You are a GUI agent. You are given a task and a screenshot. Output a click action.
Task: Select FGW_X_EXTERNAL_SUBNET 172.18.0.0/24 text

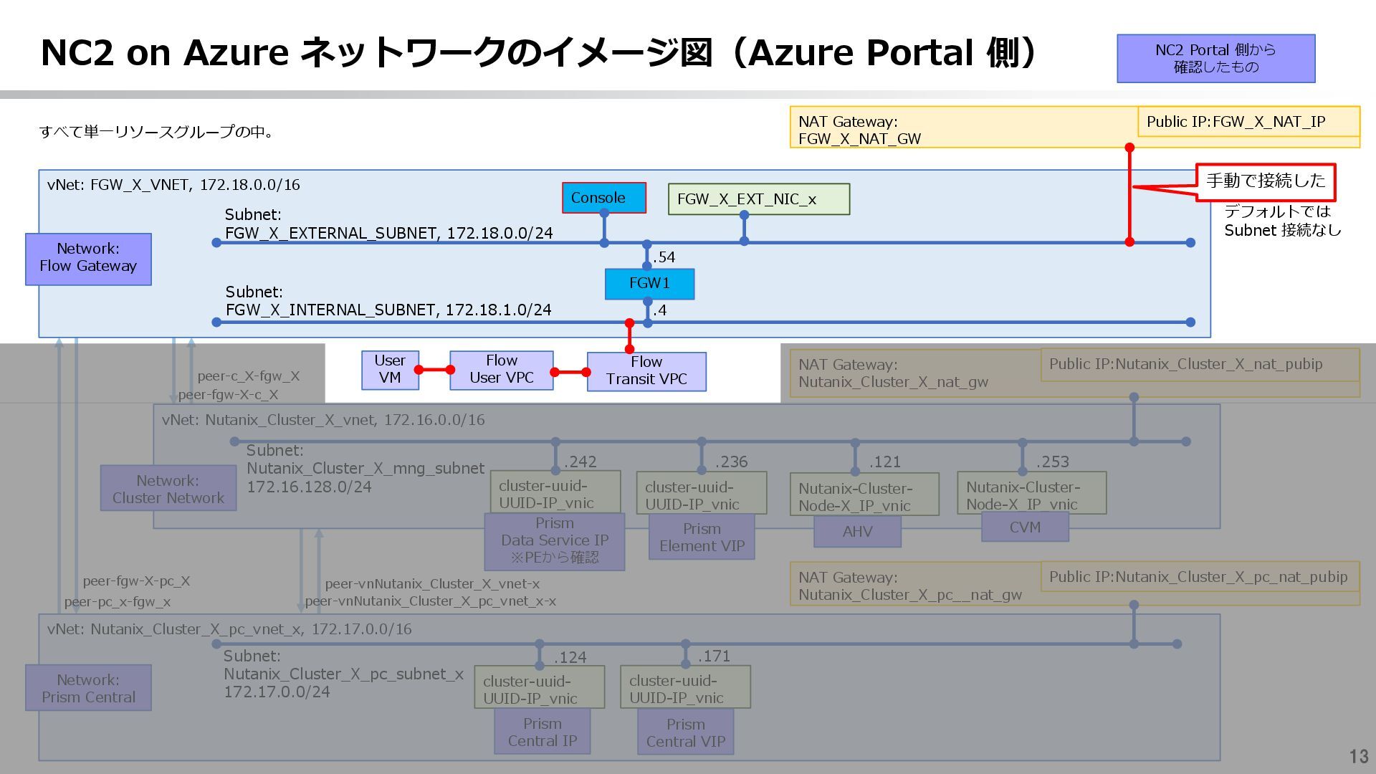pyautogui.click(x=388, y=233)
